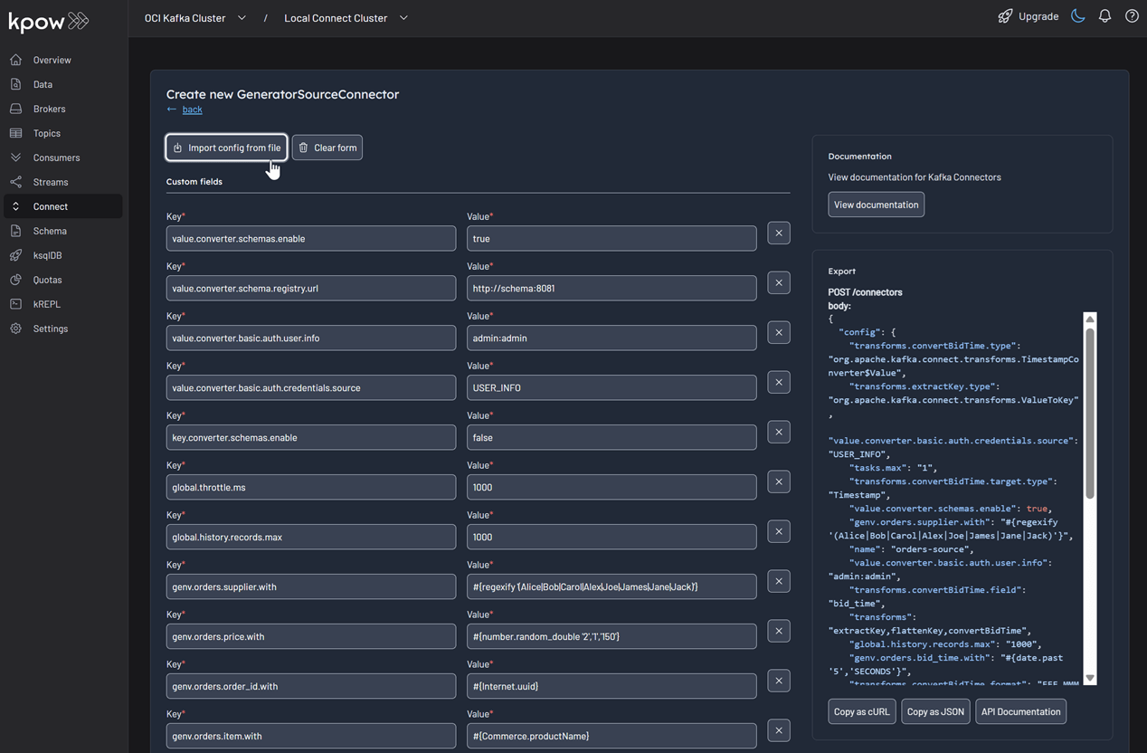The image size is (1147, 753).
Task: Click the Upgrade rocket icon
Action: [x=1005, y=16]
